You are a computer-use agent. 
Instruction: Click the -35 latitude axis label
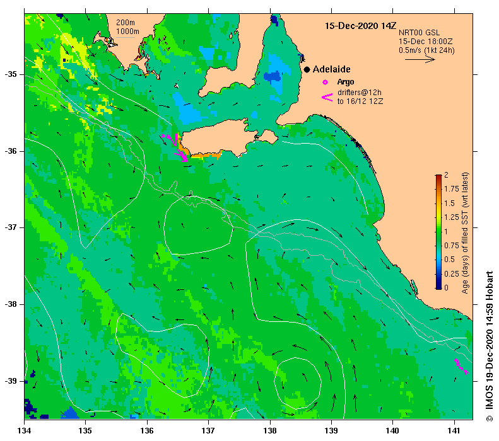click(11, 74)
